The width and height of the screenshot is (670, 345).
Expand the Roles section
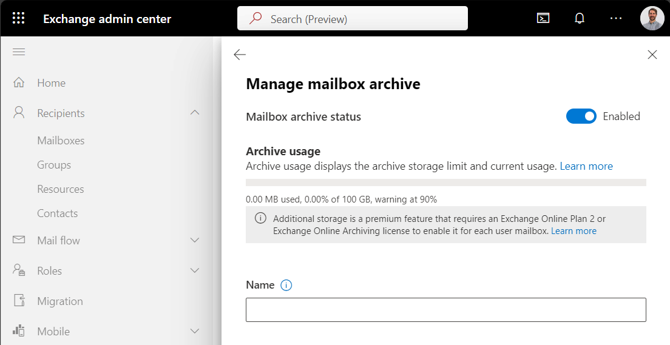(x=195, y=270)
